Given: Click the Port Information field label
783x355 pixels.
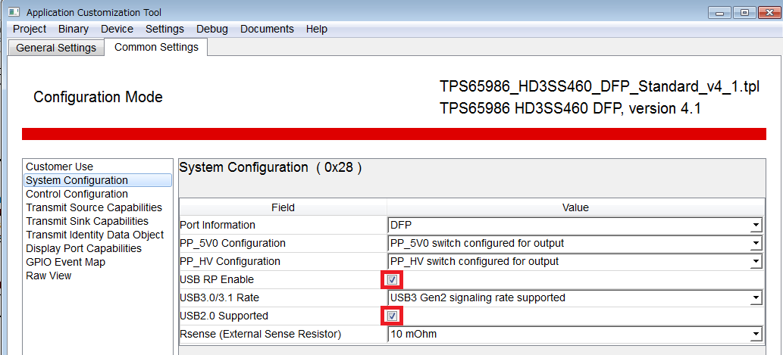Looking at the screenshot, I should point(218,225).
